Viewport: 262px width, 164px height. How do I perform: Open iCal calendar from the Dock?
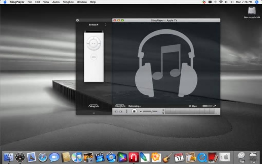179,157
